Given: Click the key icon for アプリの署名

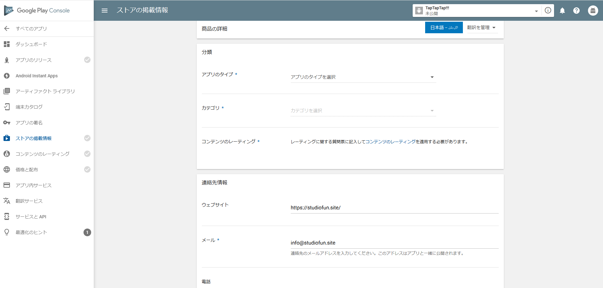Looking at the screenshot, I should [x=7, y=122].
